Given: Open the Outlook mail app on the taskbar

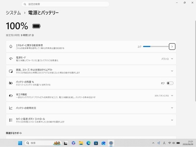Looking at the screenshot, I should (x=103, y=143).
